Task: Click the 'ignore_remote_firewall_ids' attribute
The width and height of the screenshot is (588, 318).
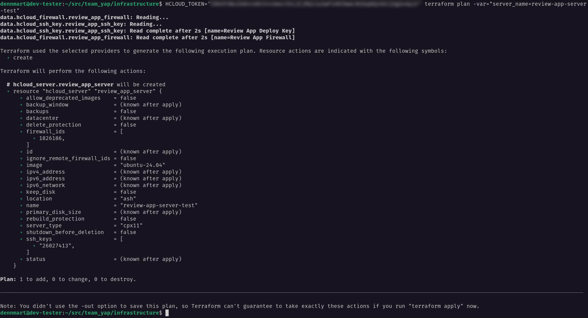Action: pos(68,159)
